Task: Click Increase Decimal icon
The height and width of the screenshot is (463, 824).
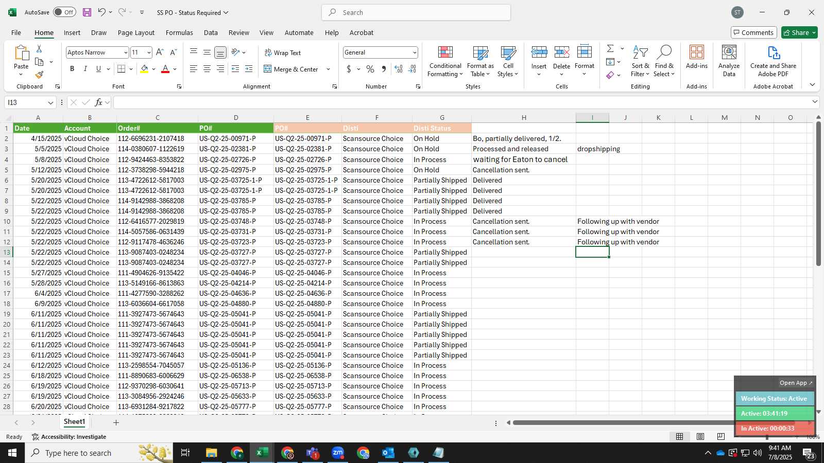Action: click(399, 69)
